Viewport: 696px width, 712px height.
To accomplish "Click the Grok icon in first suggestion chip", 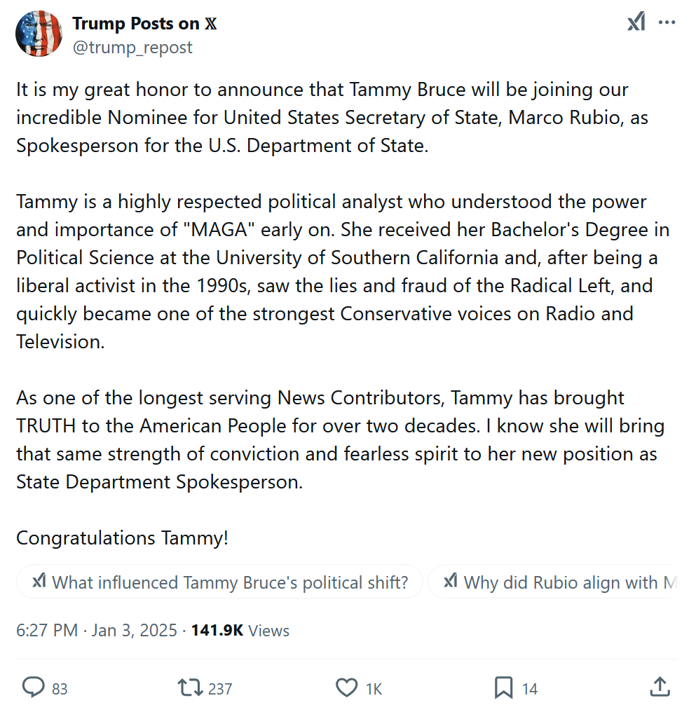I will click(x=39, y=581).
